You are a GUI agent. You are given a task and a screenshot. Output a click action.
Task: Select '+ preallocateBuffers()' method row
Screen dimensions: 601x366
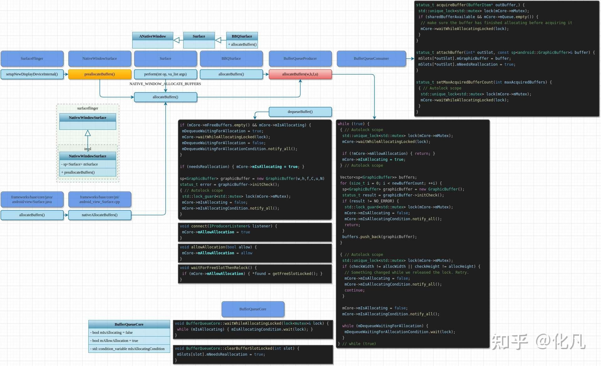click(x=88, y=172)
